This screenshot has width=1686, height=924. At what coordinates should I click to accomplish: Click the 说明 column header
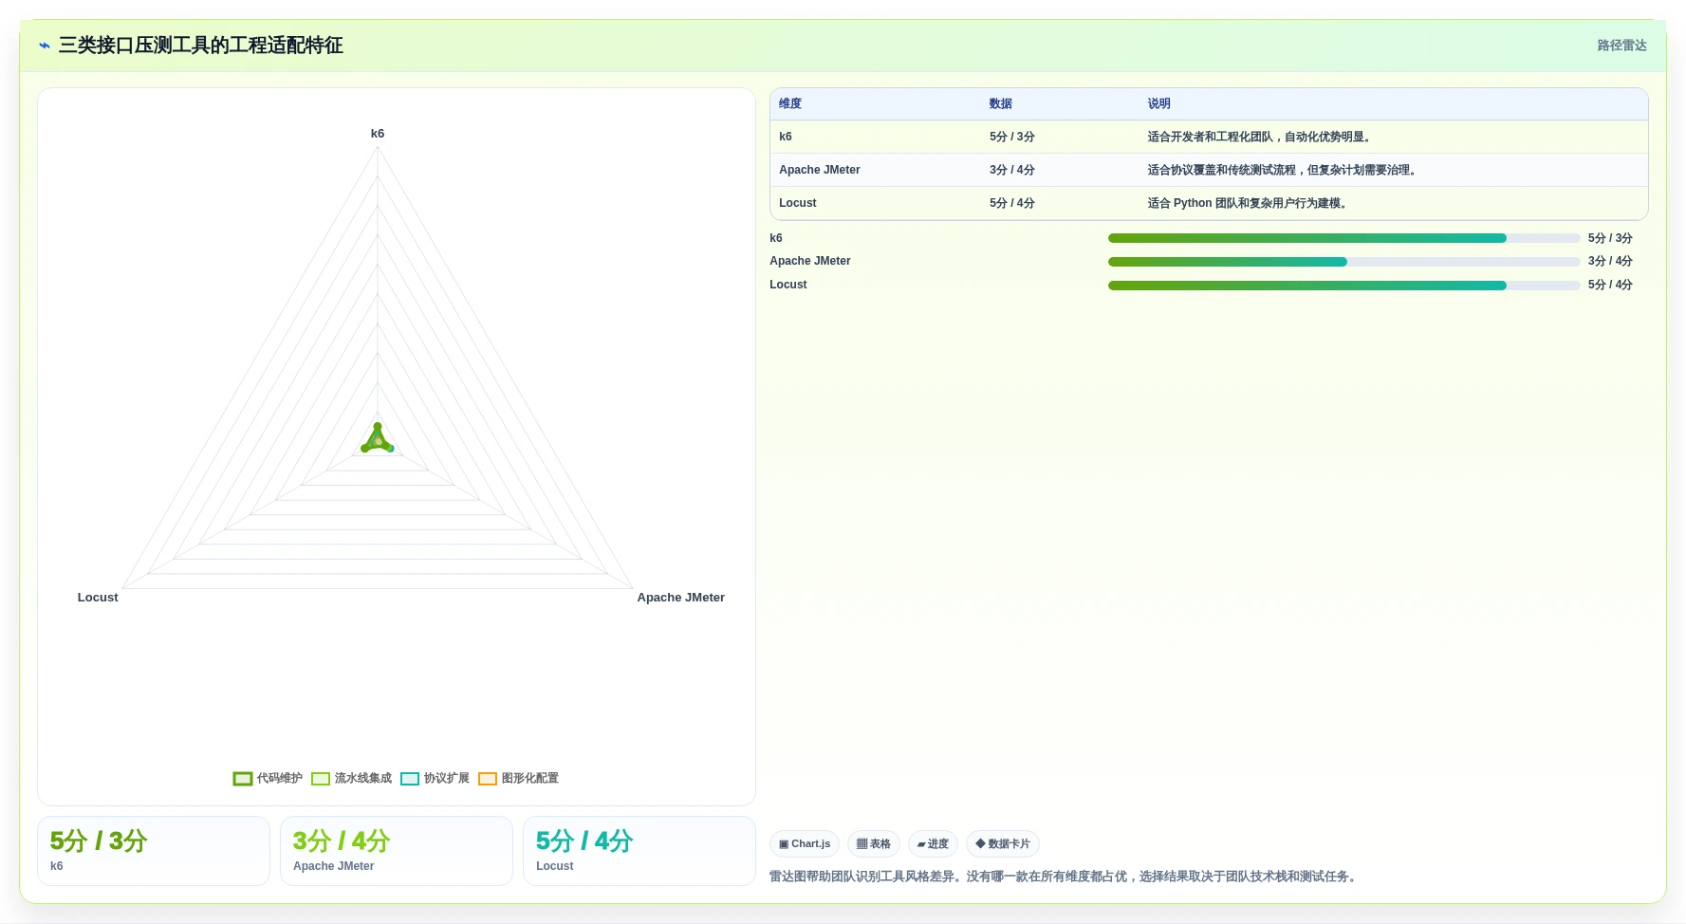(1158, 103)
